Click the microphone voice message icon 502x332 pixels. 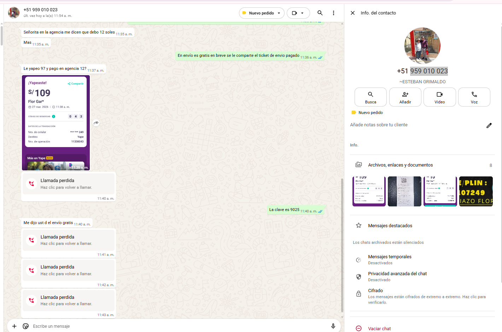coord(333,326)
